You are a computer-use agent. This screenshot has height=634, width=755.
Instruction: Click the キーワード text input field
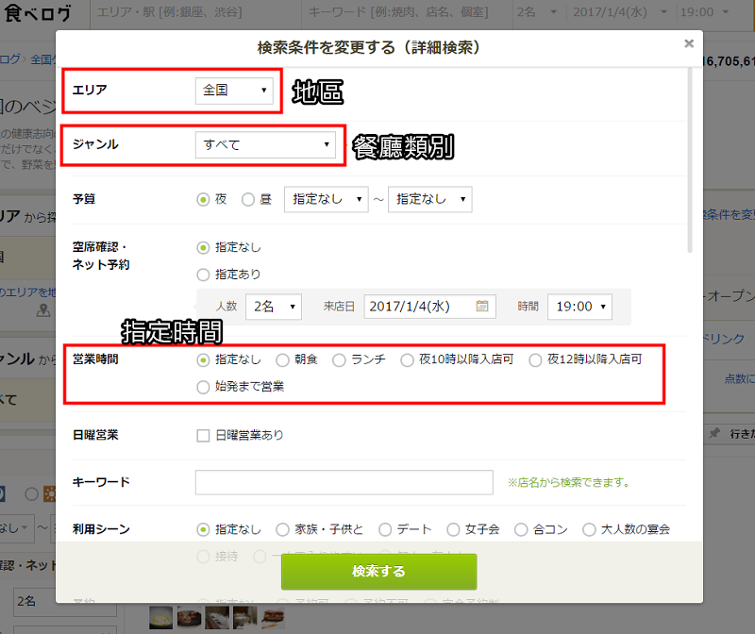click(x=344, y=482)
